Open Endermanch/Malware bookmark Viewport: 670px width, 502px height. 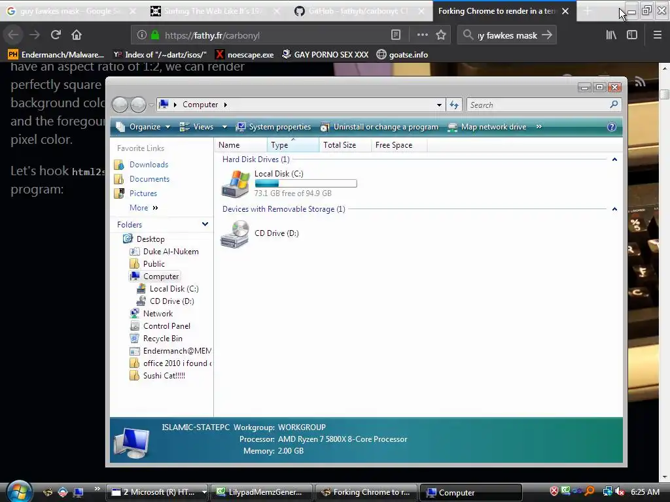pos(56,55)
